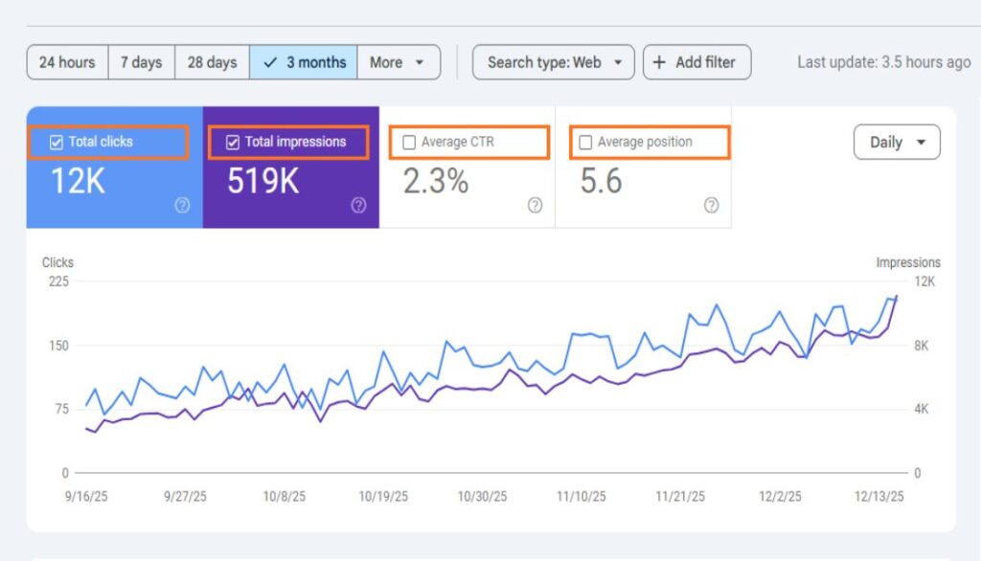Open the help icon on Average position card

point(711,205)
